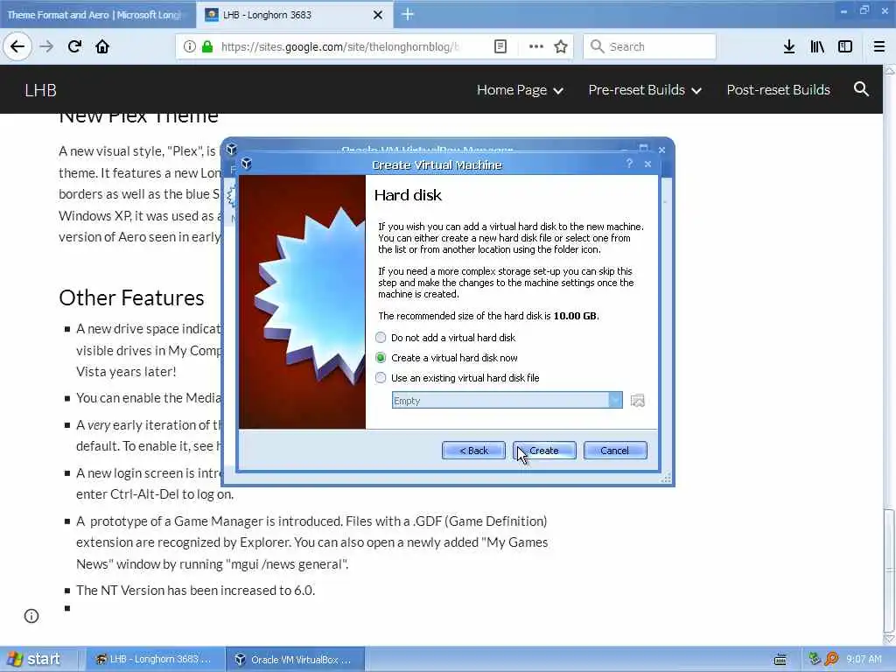Click the green padlock security icon
Screen dimensions: 896x672
pos(207,46)
